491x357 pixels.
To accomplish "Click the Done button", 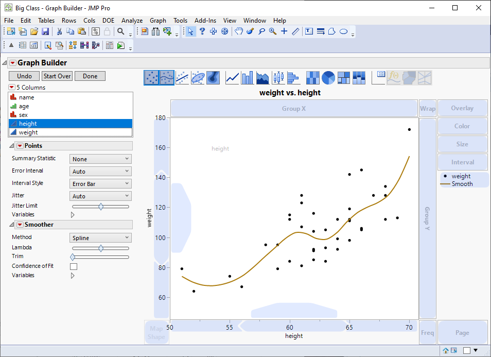I will tap(90, 76).
